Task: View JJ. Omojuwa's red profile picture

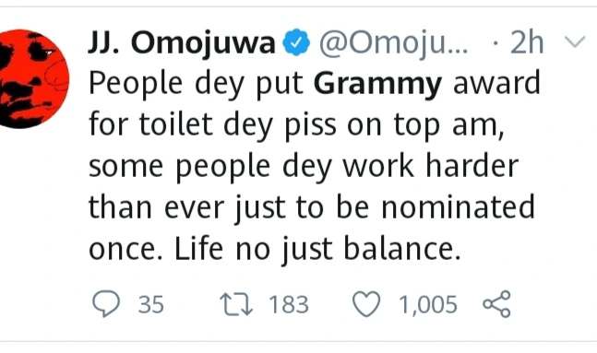Action: (x=33, y=78)
